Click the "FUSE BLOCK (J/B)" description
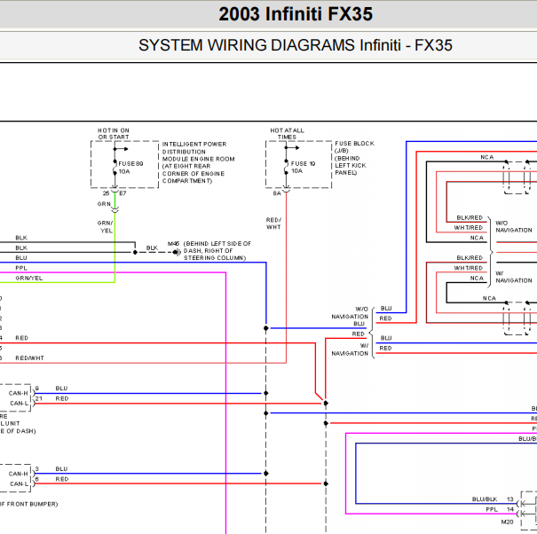 click(354, 158)
